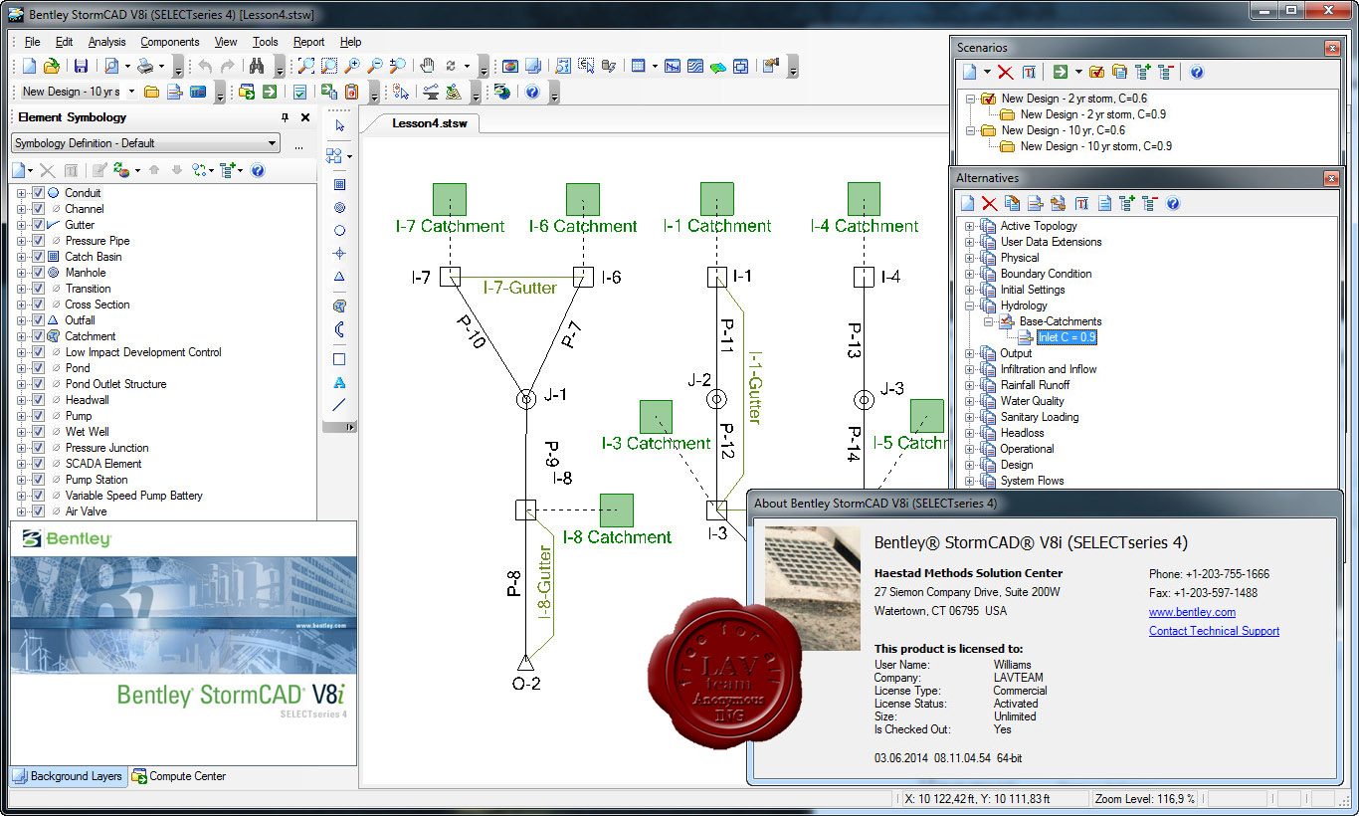Click the Zoom In magnifier icon

[x=352, y=66]
